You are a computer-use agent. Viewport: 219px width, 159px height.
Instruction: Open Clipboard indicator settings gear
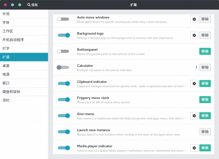tap(194, 83)
